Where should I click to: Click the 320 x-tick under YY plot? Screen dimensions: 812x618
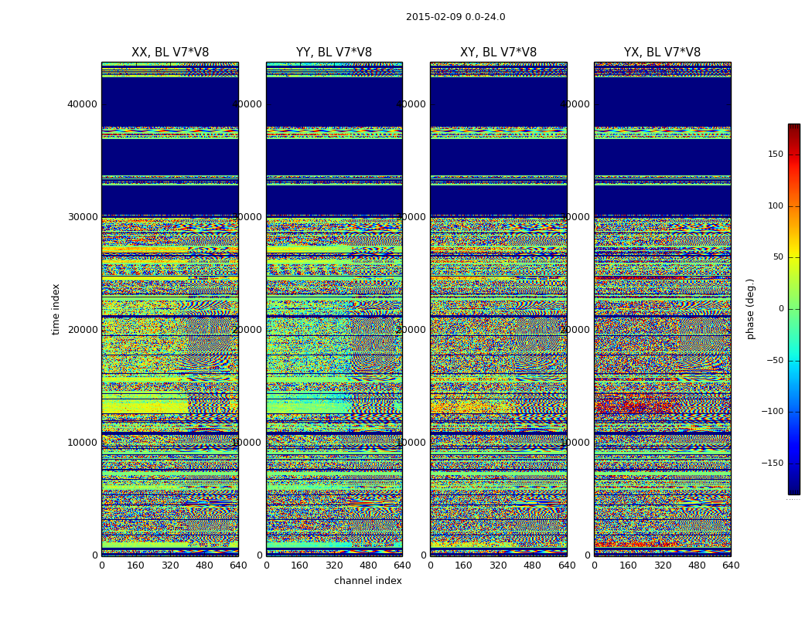tap(334, 565)
